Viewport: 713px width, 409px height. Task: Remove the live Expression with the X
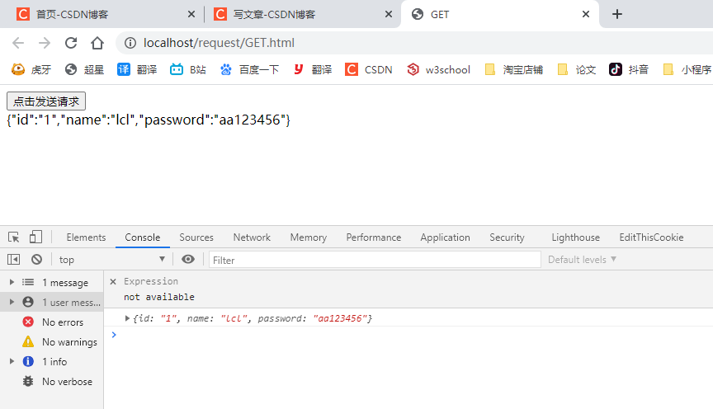click(x=113, y=282)
